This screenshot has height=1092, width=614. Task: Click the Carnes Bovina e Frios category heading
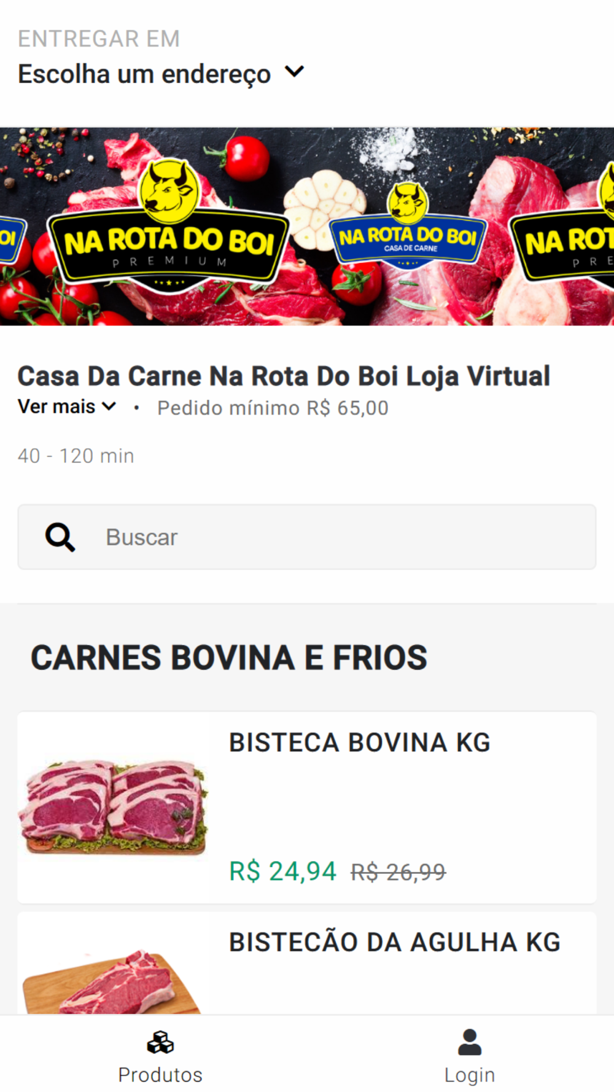(x=229, y=657)
